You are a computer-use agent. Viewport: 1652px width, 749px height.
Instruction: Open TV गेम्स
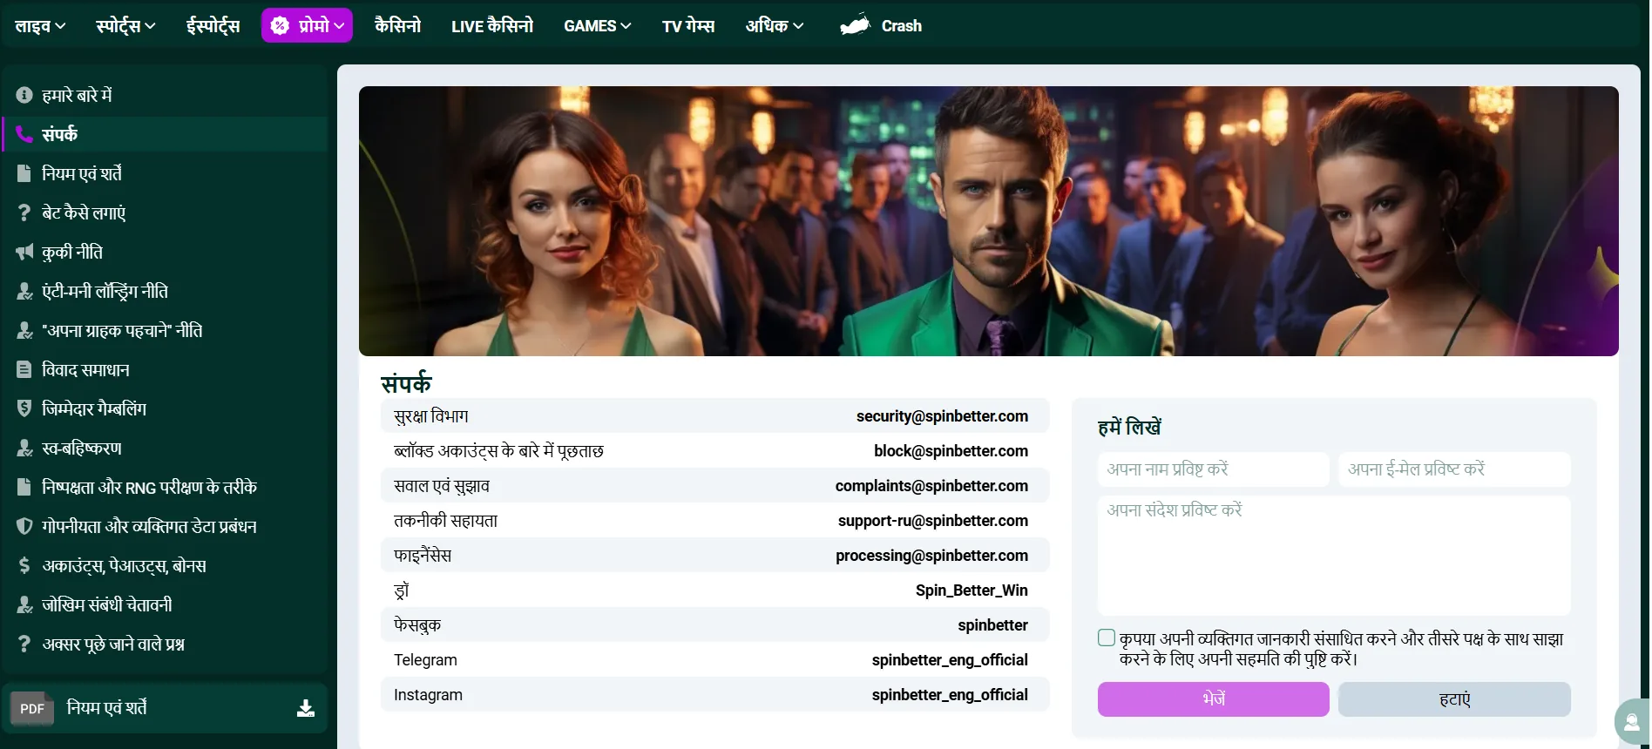(x=688, y=26)
